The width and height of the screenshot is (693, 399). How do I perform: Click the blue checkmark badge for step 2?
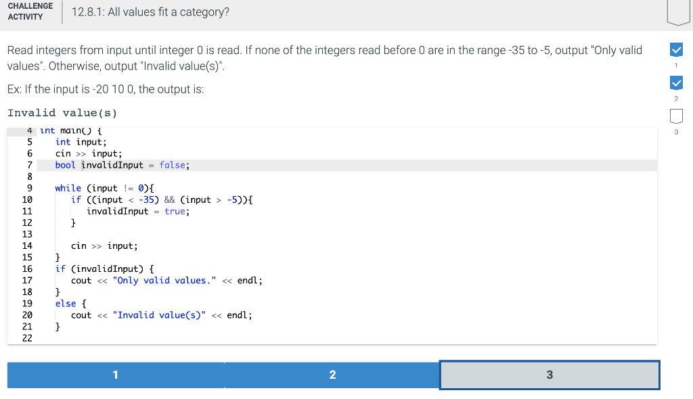(675, 83)
